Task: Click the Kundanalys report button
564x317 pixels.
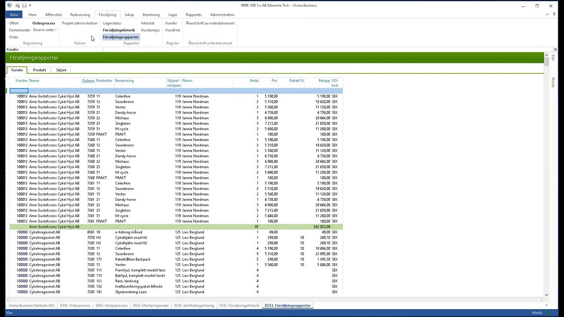Action: [x=150, y=30]
